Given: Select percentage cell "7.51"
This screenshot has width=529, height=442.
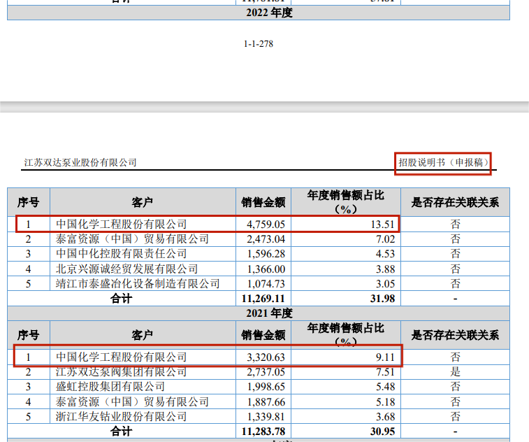Looking at the screenshot, I should click(x=385, y=372).
